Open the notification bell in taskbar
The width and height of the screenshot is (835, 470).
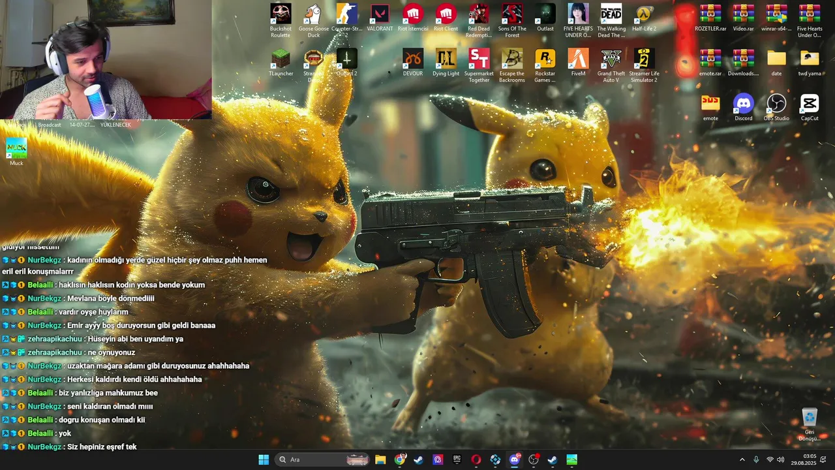click(823, 460)
